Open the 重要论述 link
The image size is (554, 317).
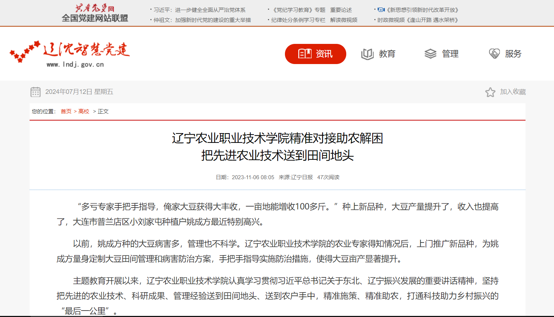(341, 10)
